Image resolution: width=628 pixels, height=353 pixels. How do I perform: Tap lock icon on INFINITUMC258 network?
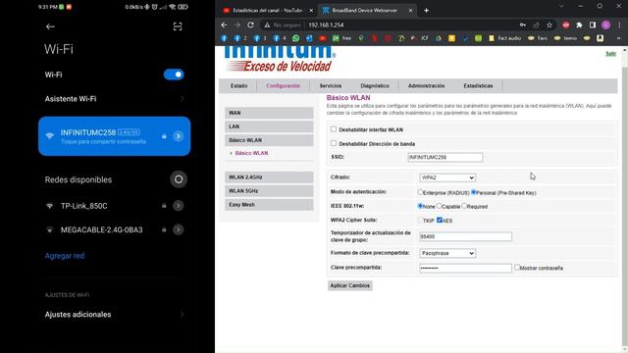click(x=164, y=136)
